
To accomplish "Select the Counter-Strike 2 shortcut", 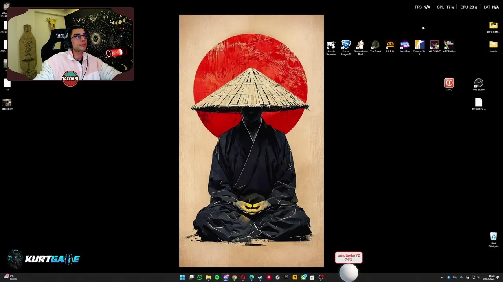I will coord(420,47).
